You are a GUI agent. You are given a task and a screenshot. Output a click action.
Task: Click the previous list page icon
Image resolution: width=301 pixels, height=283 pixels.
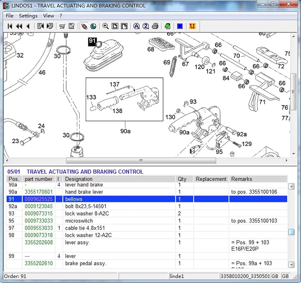tap(41, 26)
